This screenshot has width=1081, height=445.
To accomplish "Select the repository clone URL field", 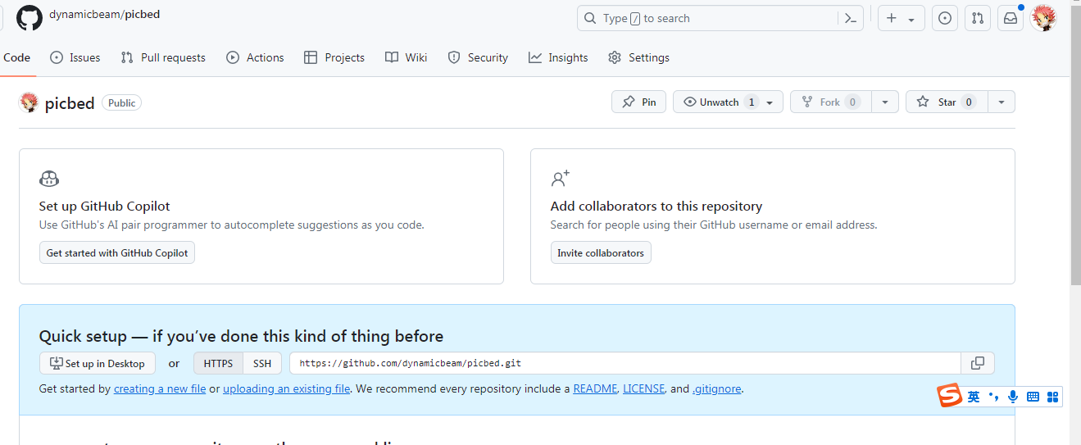I will (625, 363).
